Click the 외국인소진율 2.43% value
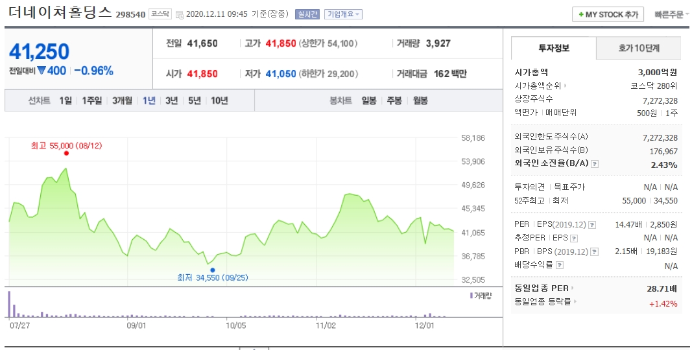Screen dimensions: 692x350 coord(663,165)
